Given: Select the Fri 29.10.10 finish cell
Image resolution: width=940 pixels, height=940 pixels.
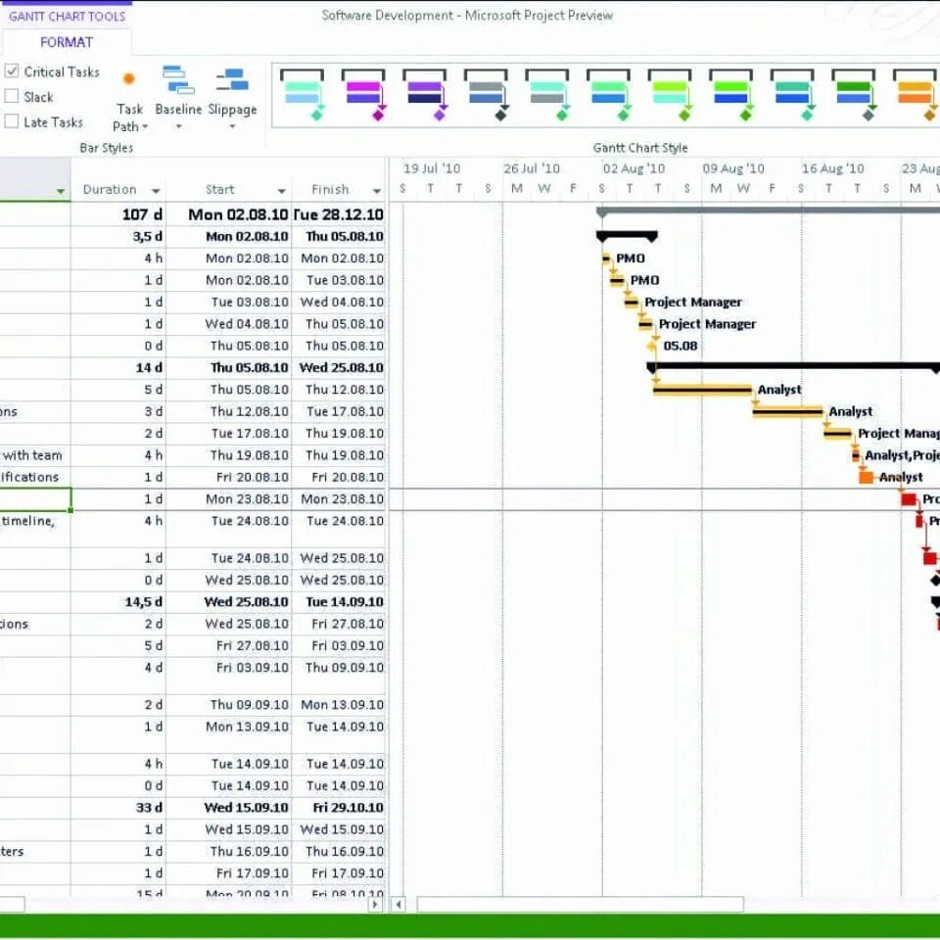Looking at the screenshot, I should [339, 808].
